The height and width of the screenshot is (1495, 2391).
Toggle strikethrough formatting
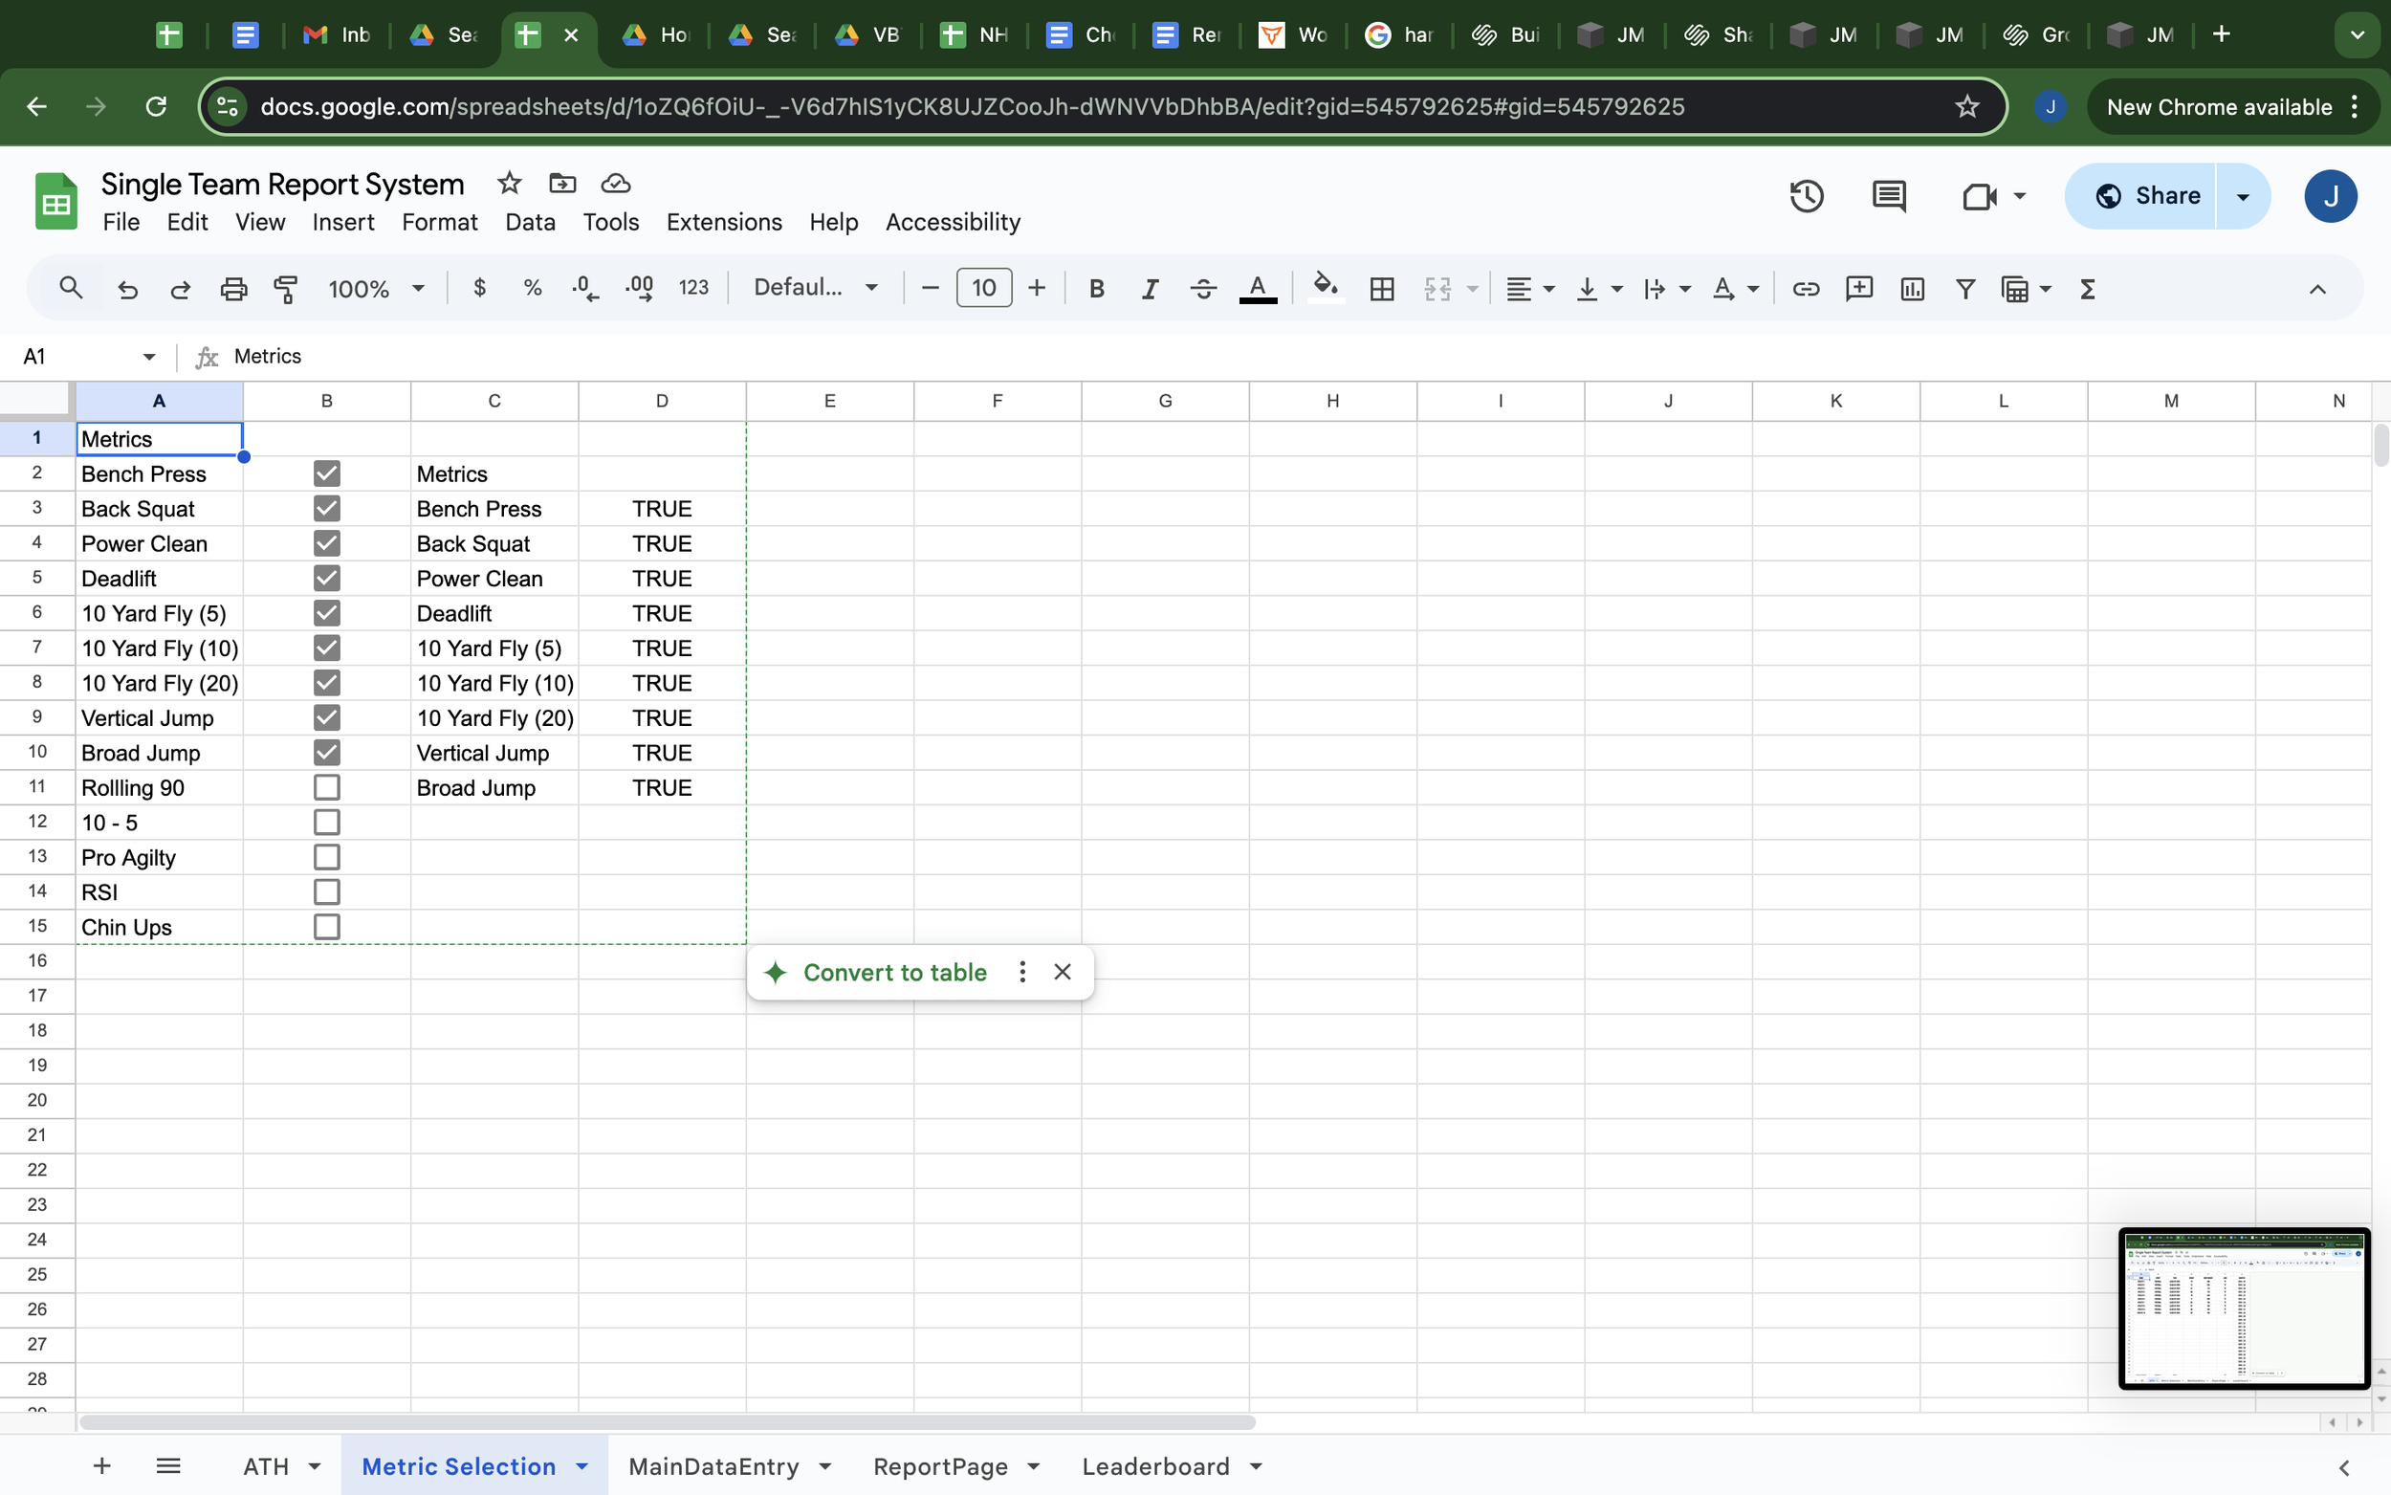tap(1203, 289)
